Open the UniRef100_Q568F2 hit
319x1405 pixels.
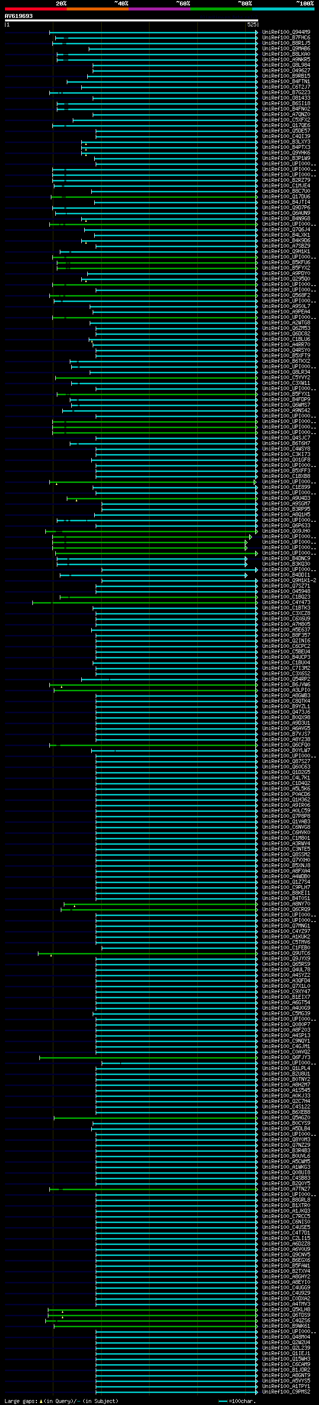tap(286, 295)
